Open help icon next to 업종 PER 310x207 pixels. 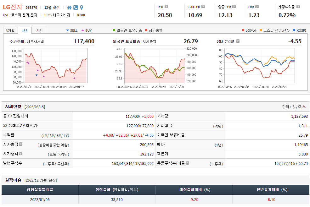pos(234,7)
